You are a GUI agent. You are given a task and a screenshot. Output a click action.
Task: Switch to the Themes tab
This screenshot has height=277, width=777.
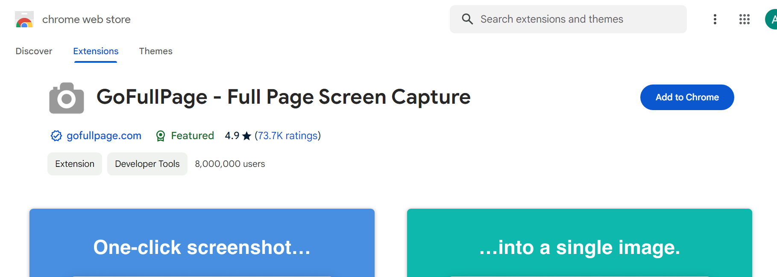pos(155,51)
